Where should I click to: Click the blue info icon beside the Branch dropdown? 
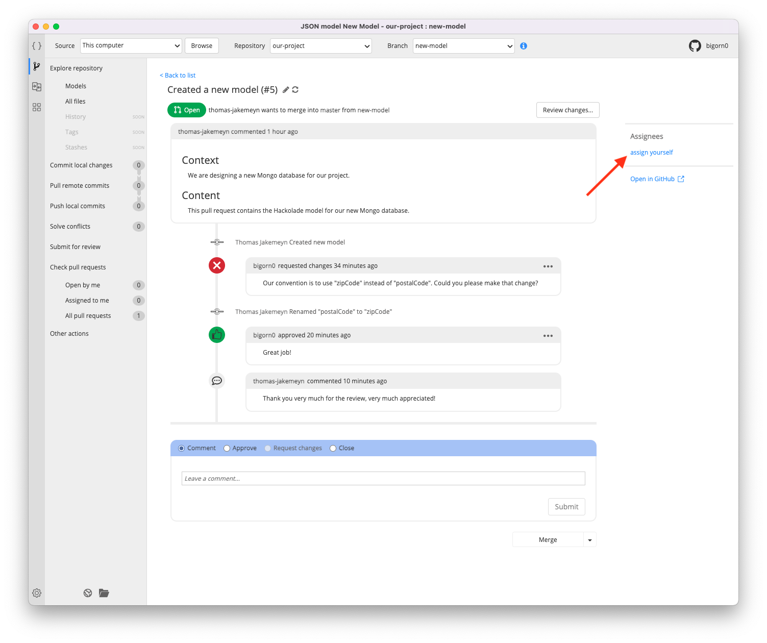pos(523,45)
